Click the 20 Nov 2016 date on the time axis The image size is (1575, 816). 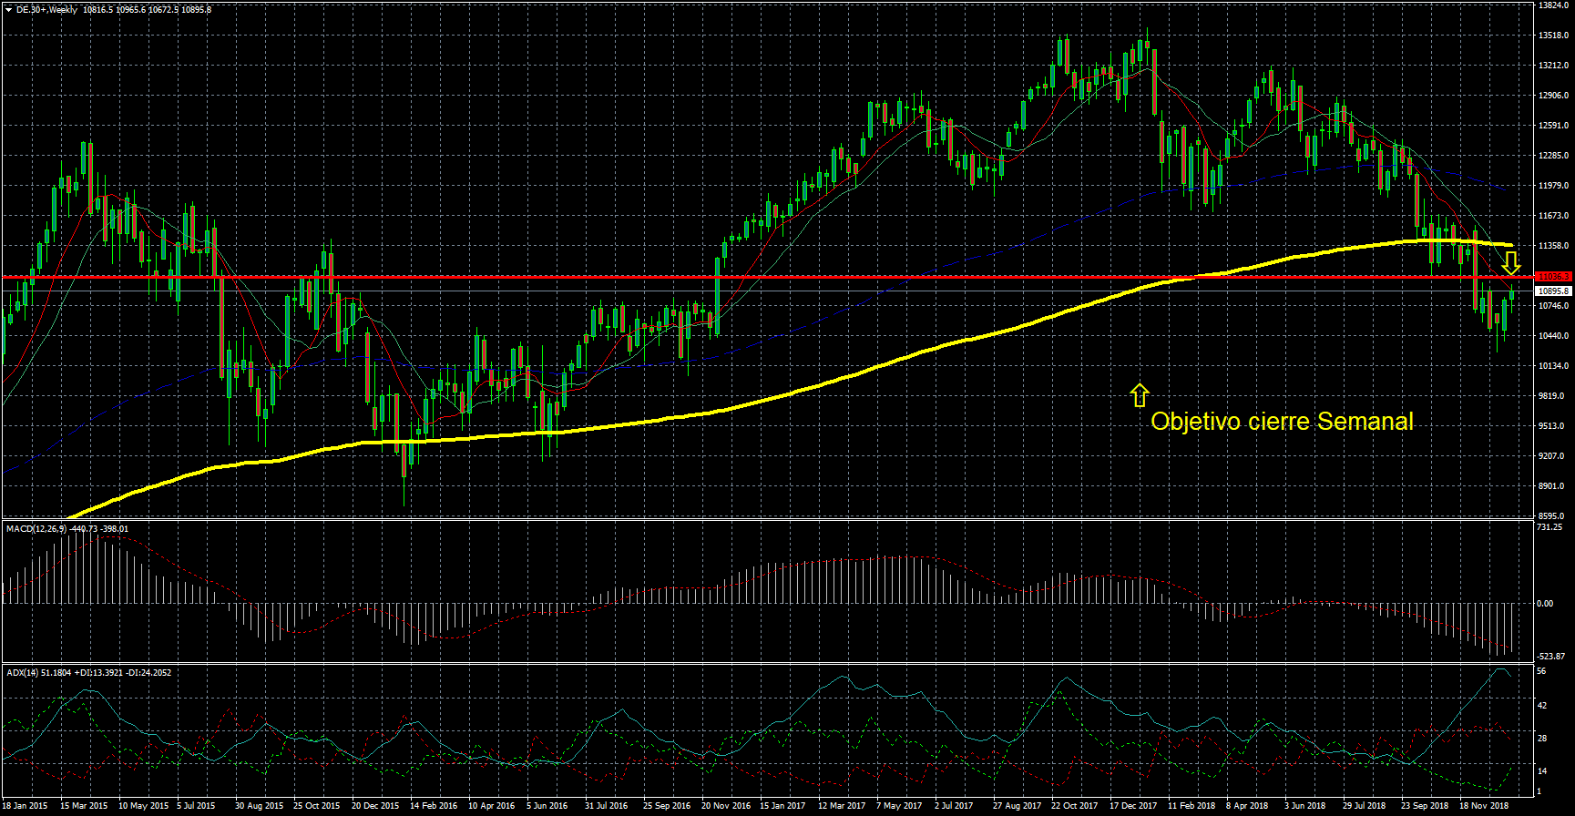pos(725,805)
